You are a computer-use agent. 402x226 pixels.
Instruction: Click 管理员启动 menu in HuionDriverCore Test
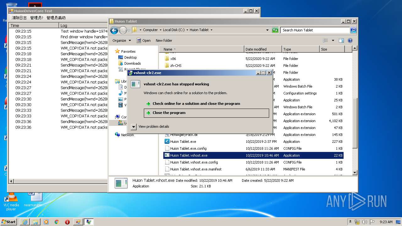(56, 18)
